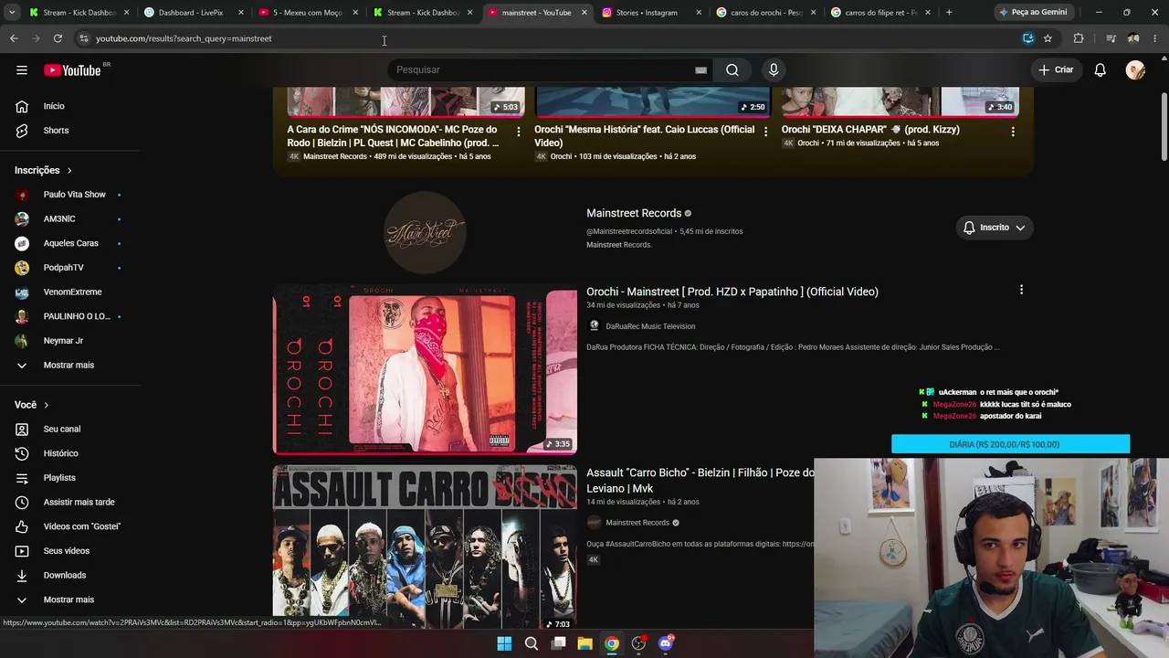Open File Explorer from the taskbar

coord(584,643)
